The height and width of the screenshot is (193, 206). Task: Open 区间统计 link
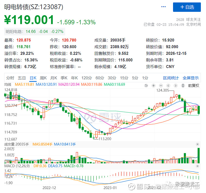click(171, 78)
